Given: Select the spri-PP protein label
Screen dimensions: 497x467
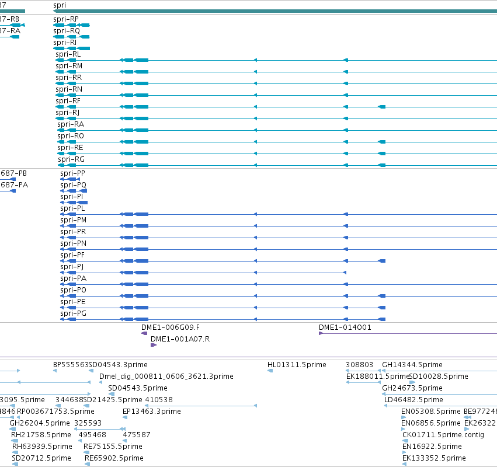Looking at the screenshot, I should [x=72, y=173].
